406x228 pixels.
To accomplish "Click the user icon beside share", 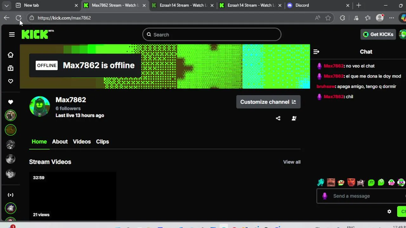I will [294, 118].
